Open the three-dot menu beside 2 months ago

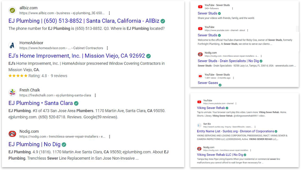coord(233,78)
